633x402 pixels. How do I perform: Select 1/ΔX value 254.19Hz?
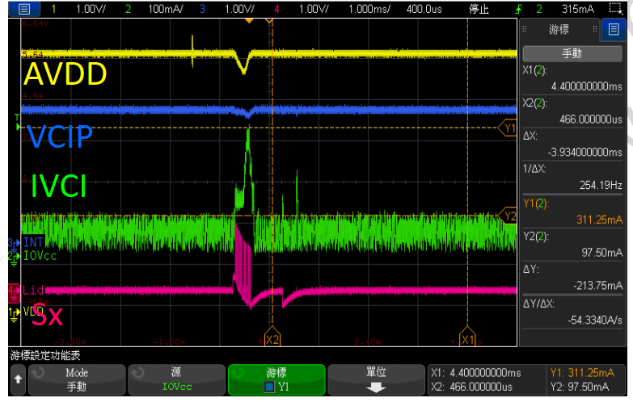coord(601,185)
